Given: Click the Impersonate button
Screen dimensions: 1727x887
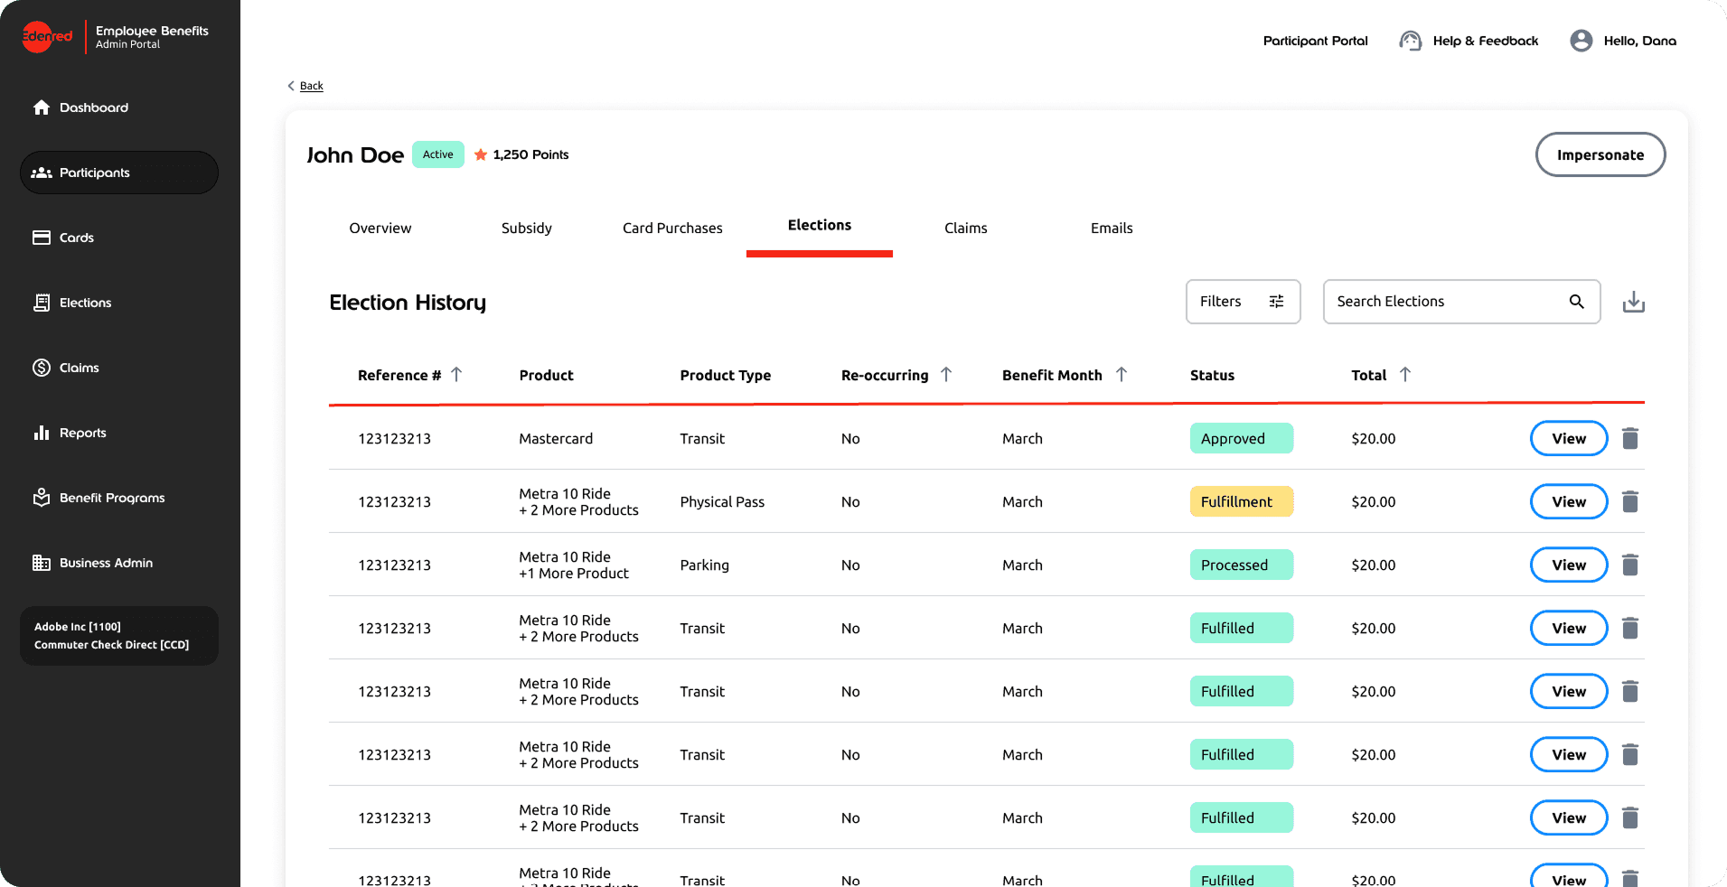Looking at the screenshot, I should [1600, 154].
